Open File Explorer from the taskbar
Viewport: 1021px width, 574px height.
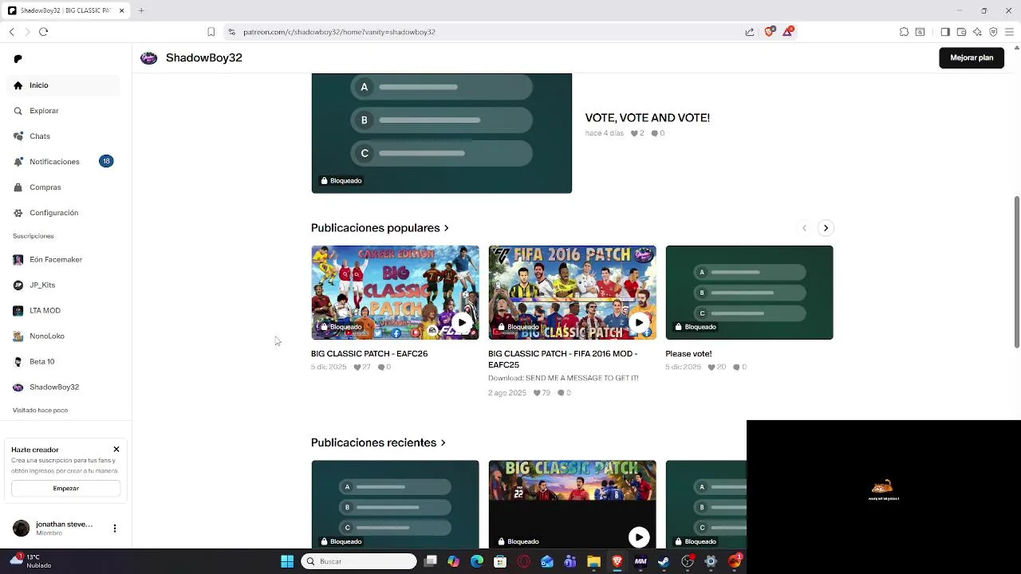(593, 561)
